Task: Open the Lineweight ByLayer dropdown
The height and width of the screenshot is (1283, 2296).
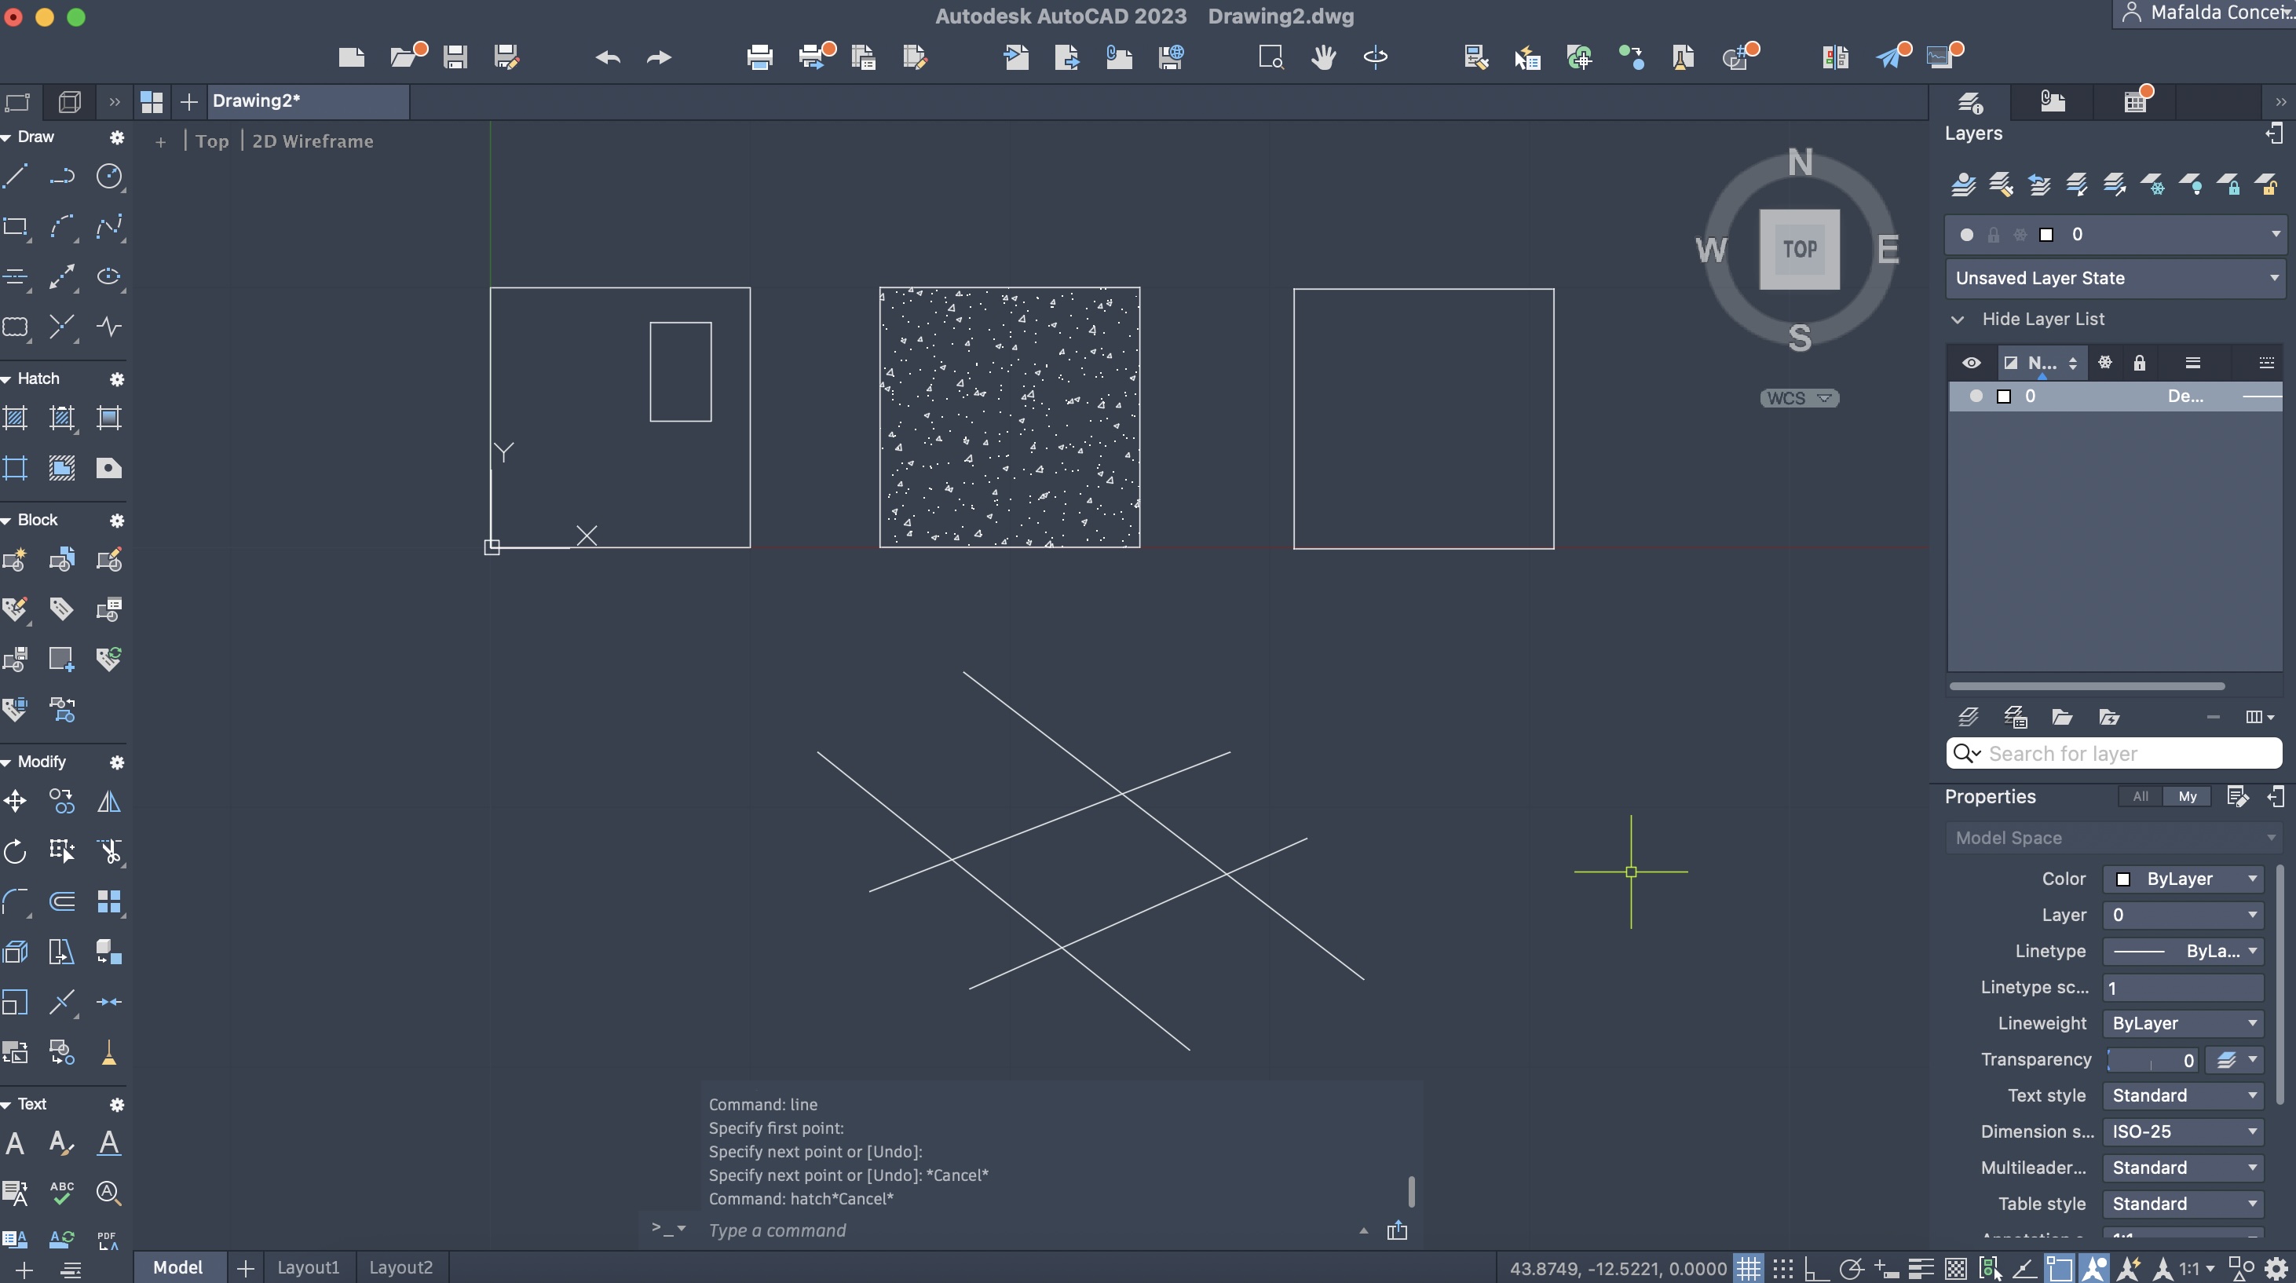Action: tap(2183, 1023)
